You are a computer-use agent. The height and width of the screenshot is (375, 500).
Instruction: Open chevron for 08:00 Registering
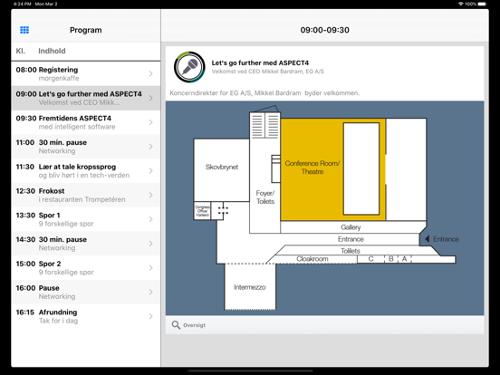[151, 73]
